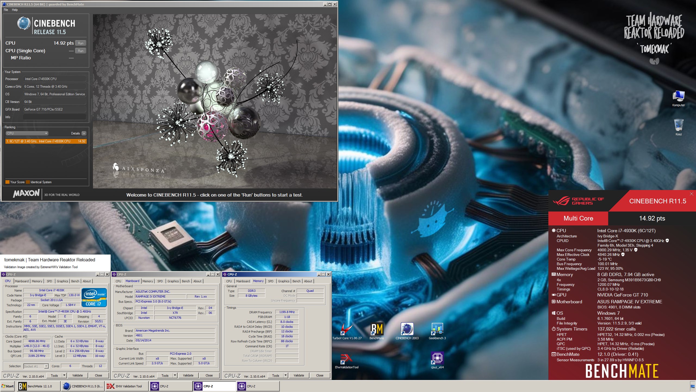Click Validate in the Memory CPU-Z window
696x392 pixels.
point(299,375)
